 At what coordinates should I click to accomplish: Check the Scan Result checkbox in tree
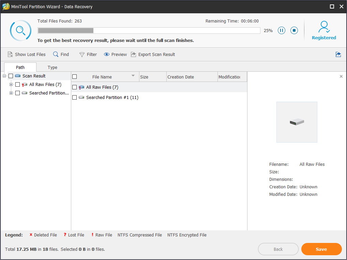pos(11,76)
